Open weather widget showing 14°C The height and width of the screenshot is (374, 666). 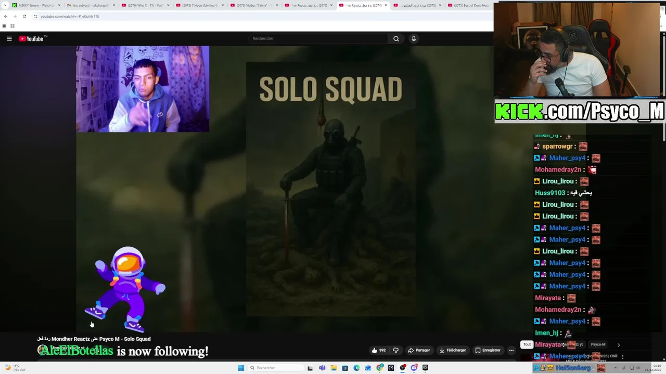[15, 368]
